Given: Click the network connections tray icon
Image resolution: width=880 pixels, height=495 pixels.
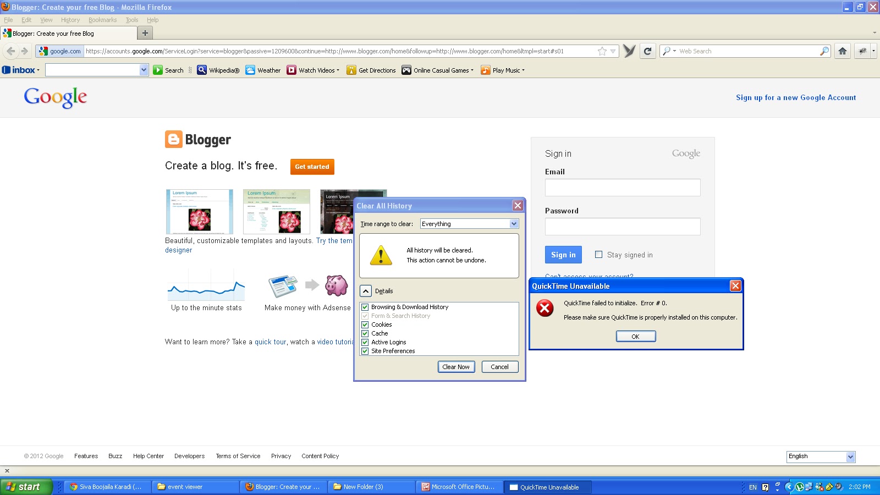Looking at the screenshot, I should click(x=809, y=487).
